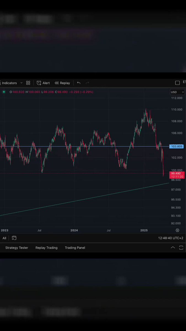Undo the last chart action

point(79,83)
